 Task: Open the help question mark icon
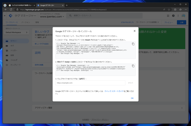coord(173,16)
